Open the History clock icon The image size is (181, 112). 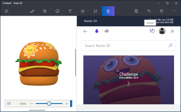[x=162, y=11]
